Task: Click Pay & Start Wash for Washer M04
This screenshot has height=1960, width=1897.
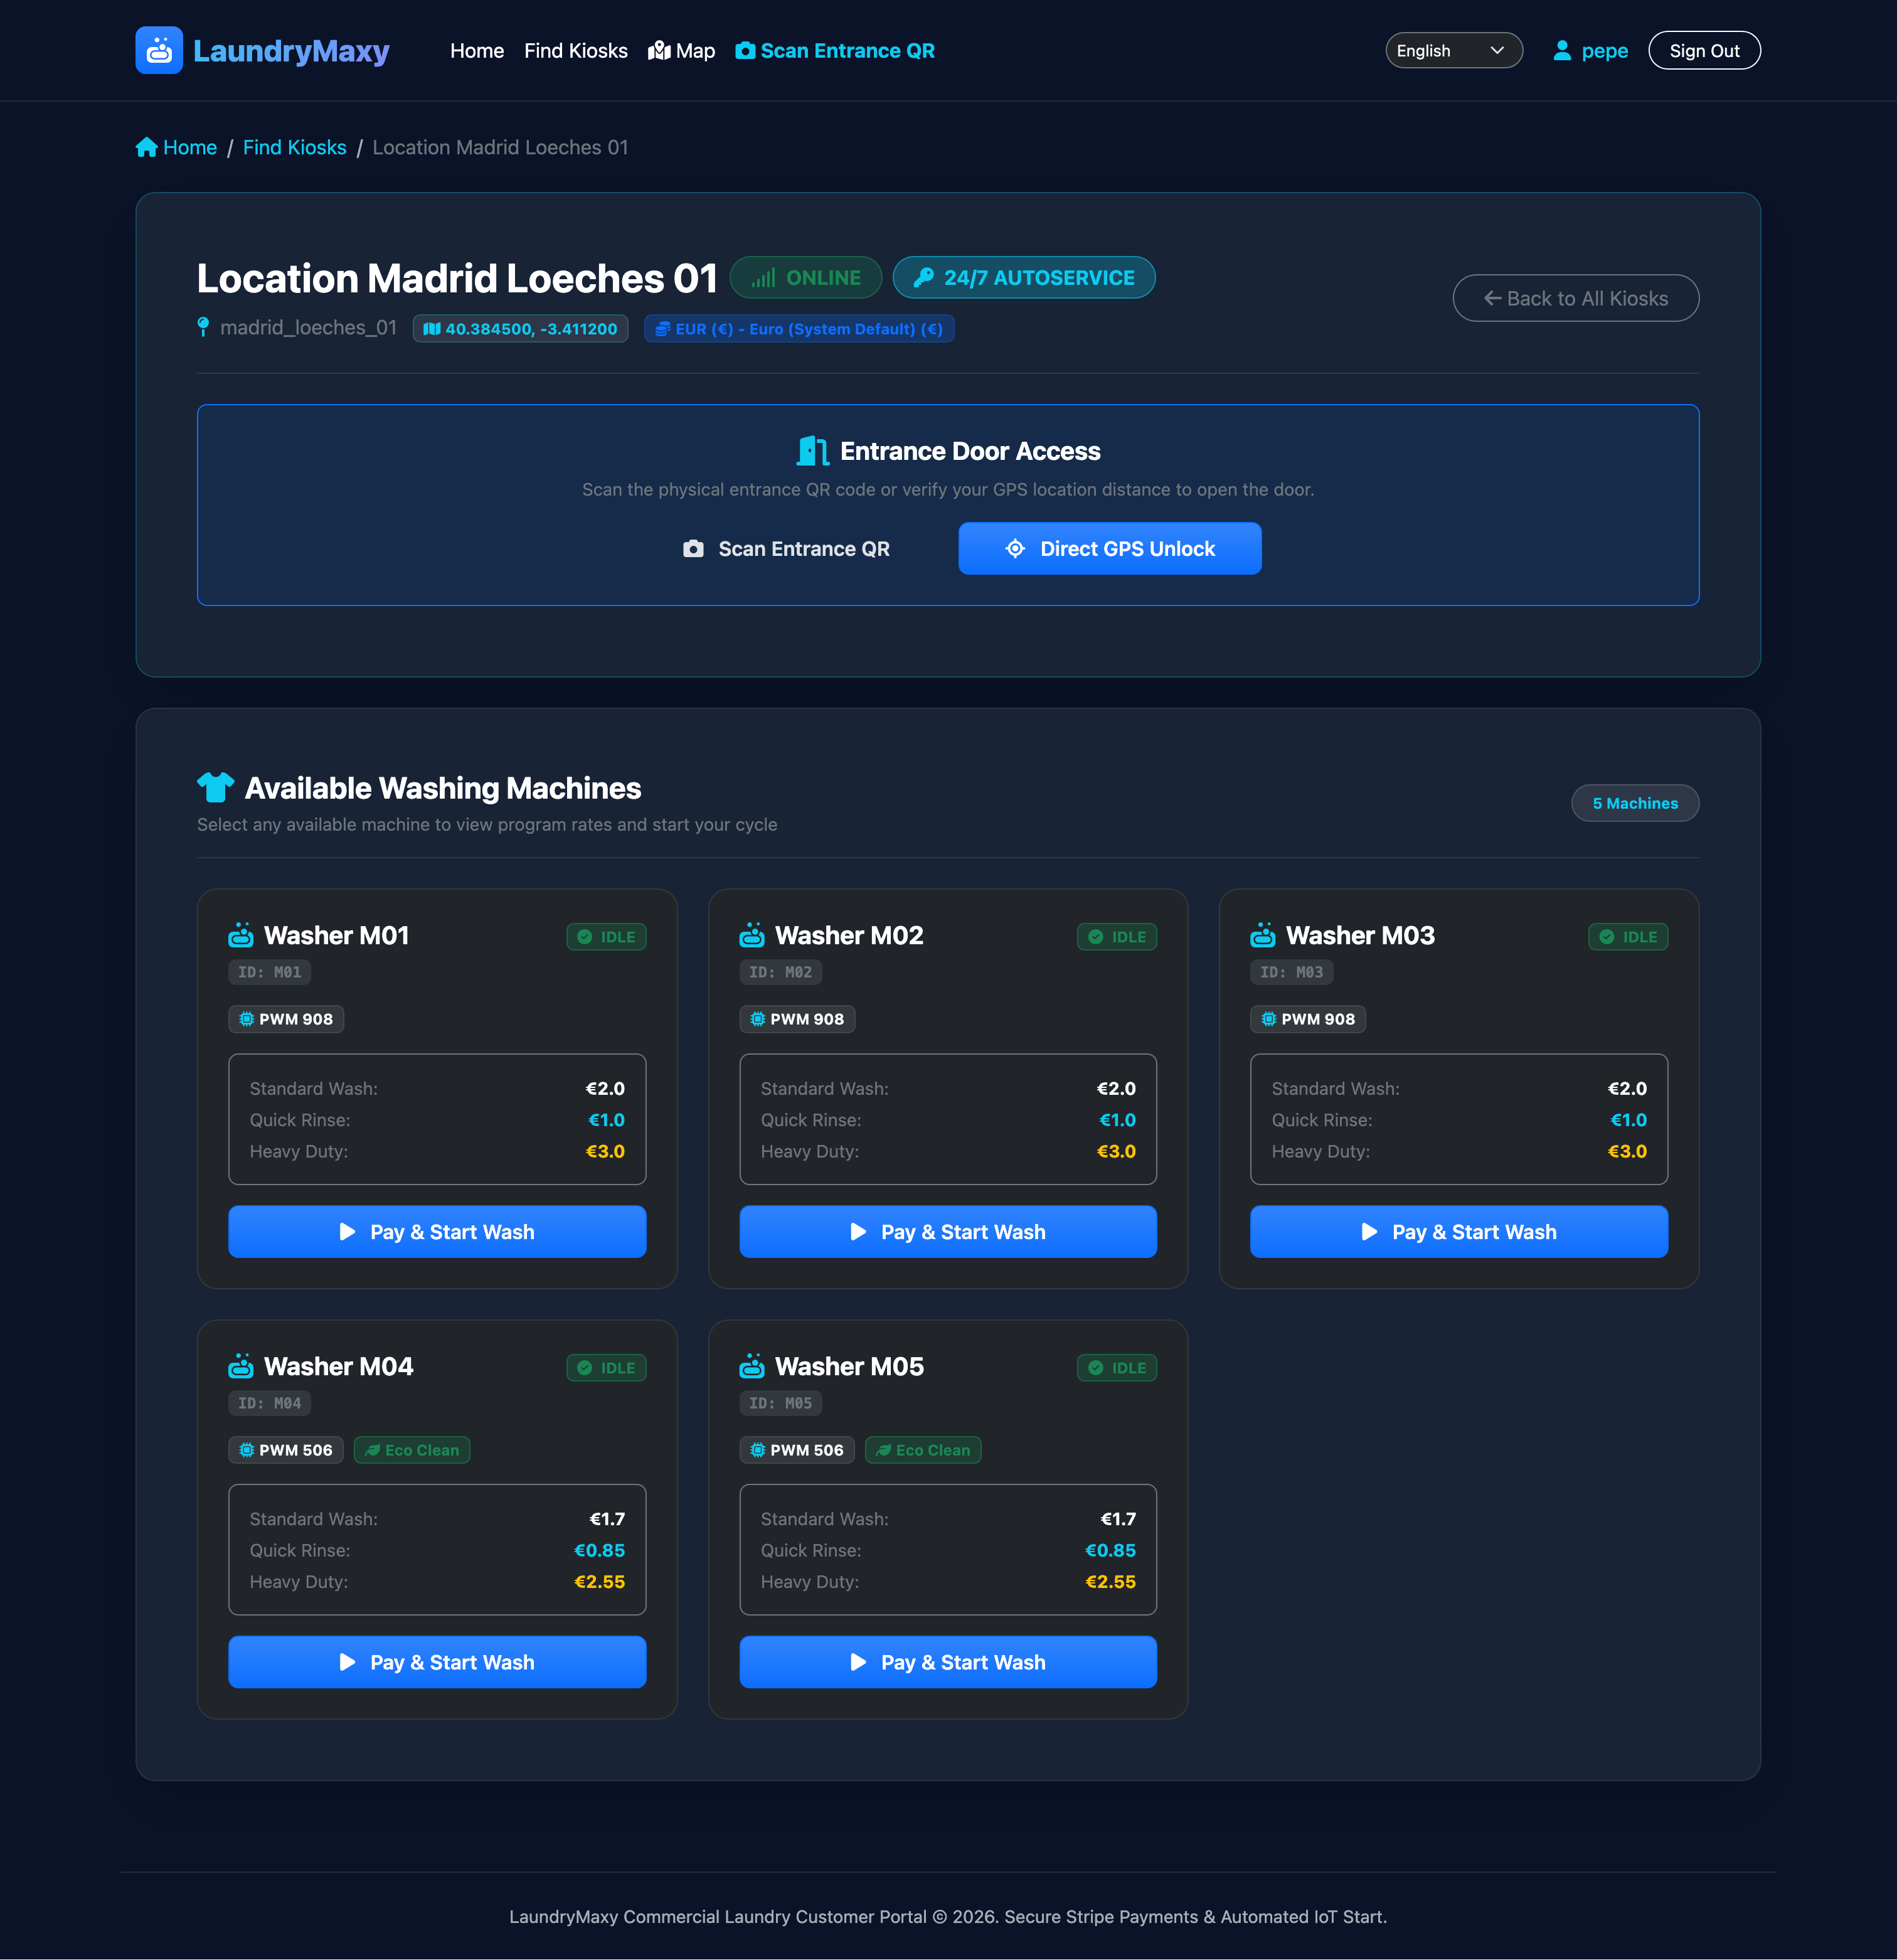Action: [437, 1662]
